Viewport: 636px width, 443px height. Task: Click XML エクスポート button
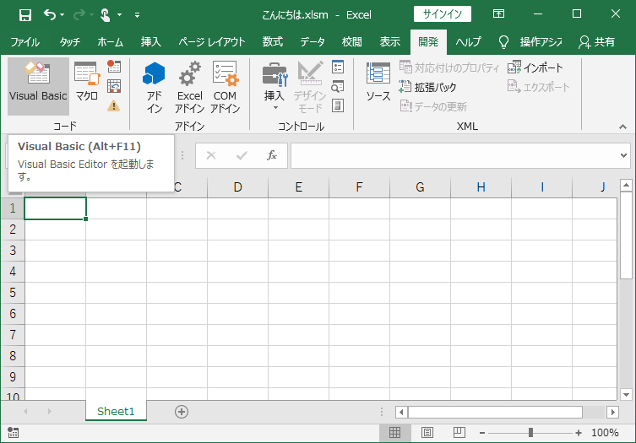tap(539, 87)
